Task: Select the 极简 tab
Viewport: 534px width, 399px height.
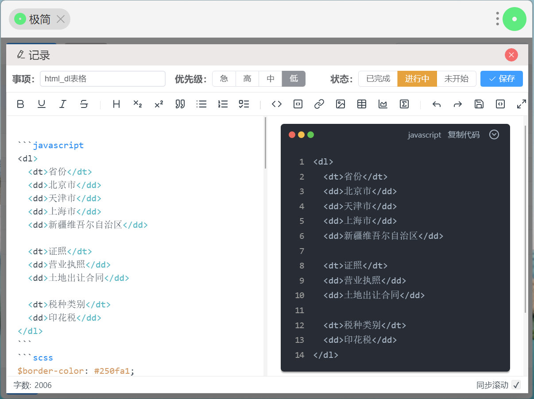Action: pyautogui.click(x=39, y=19)
